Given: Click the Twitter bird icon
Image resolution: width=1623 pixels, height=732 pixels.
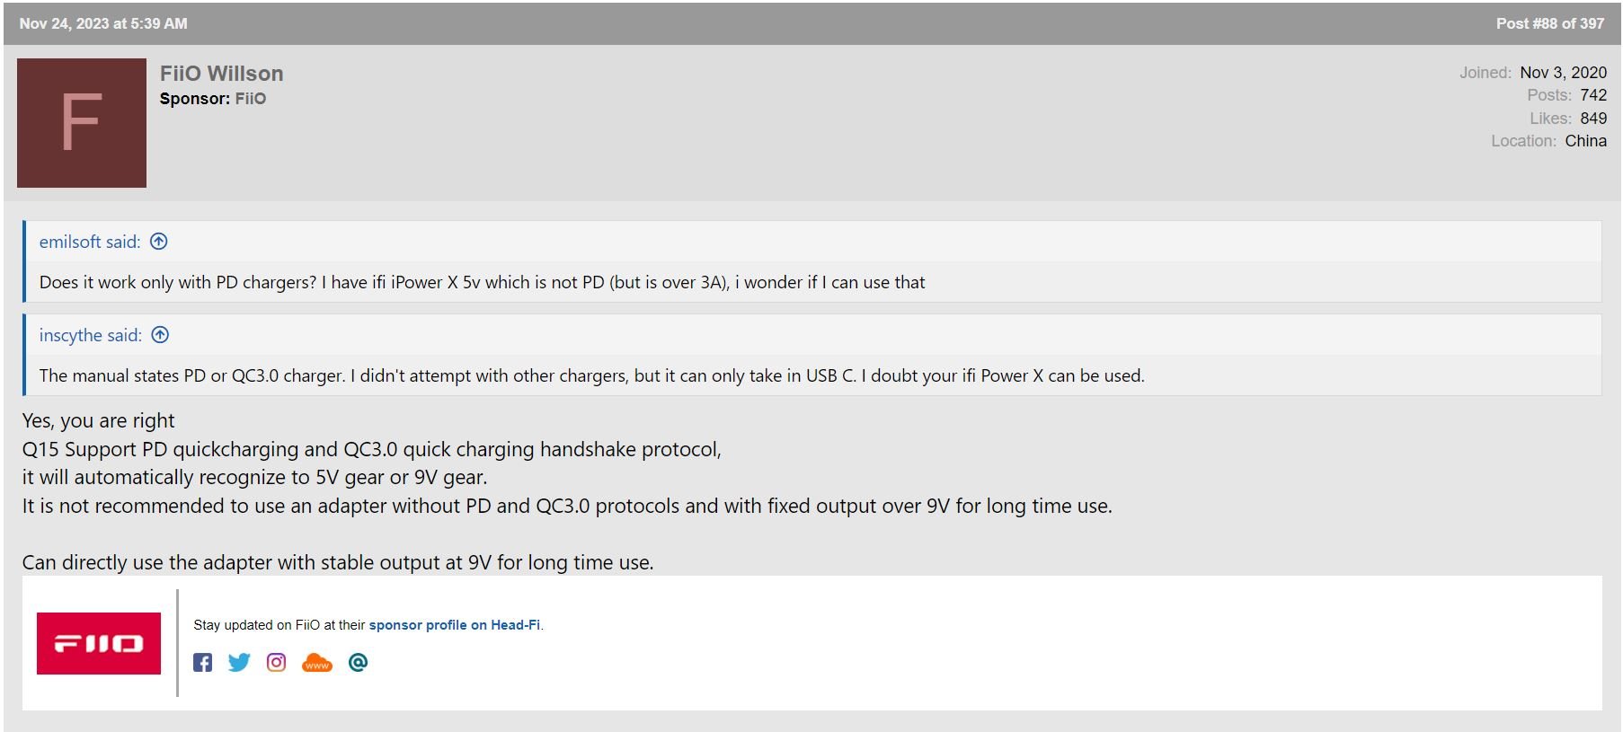Looking at the screenshot, I should (x=239, y=663).
